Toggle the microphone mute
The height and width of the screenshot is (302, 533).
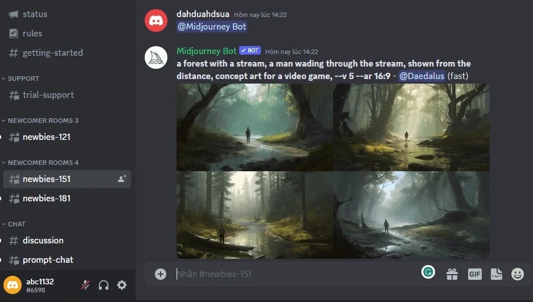click(x=85, y=285)
